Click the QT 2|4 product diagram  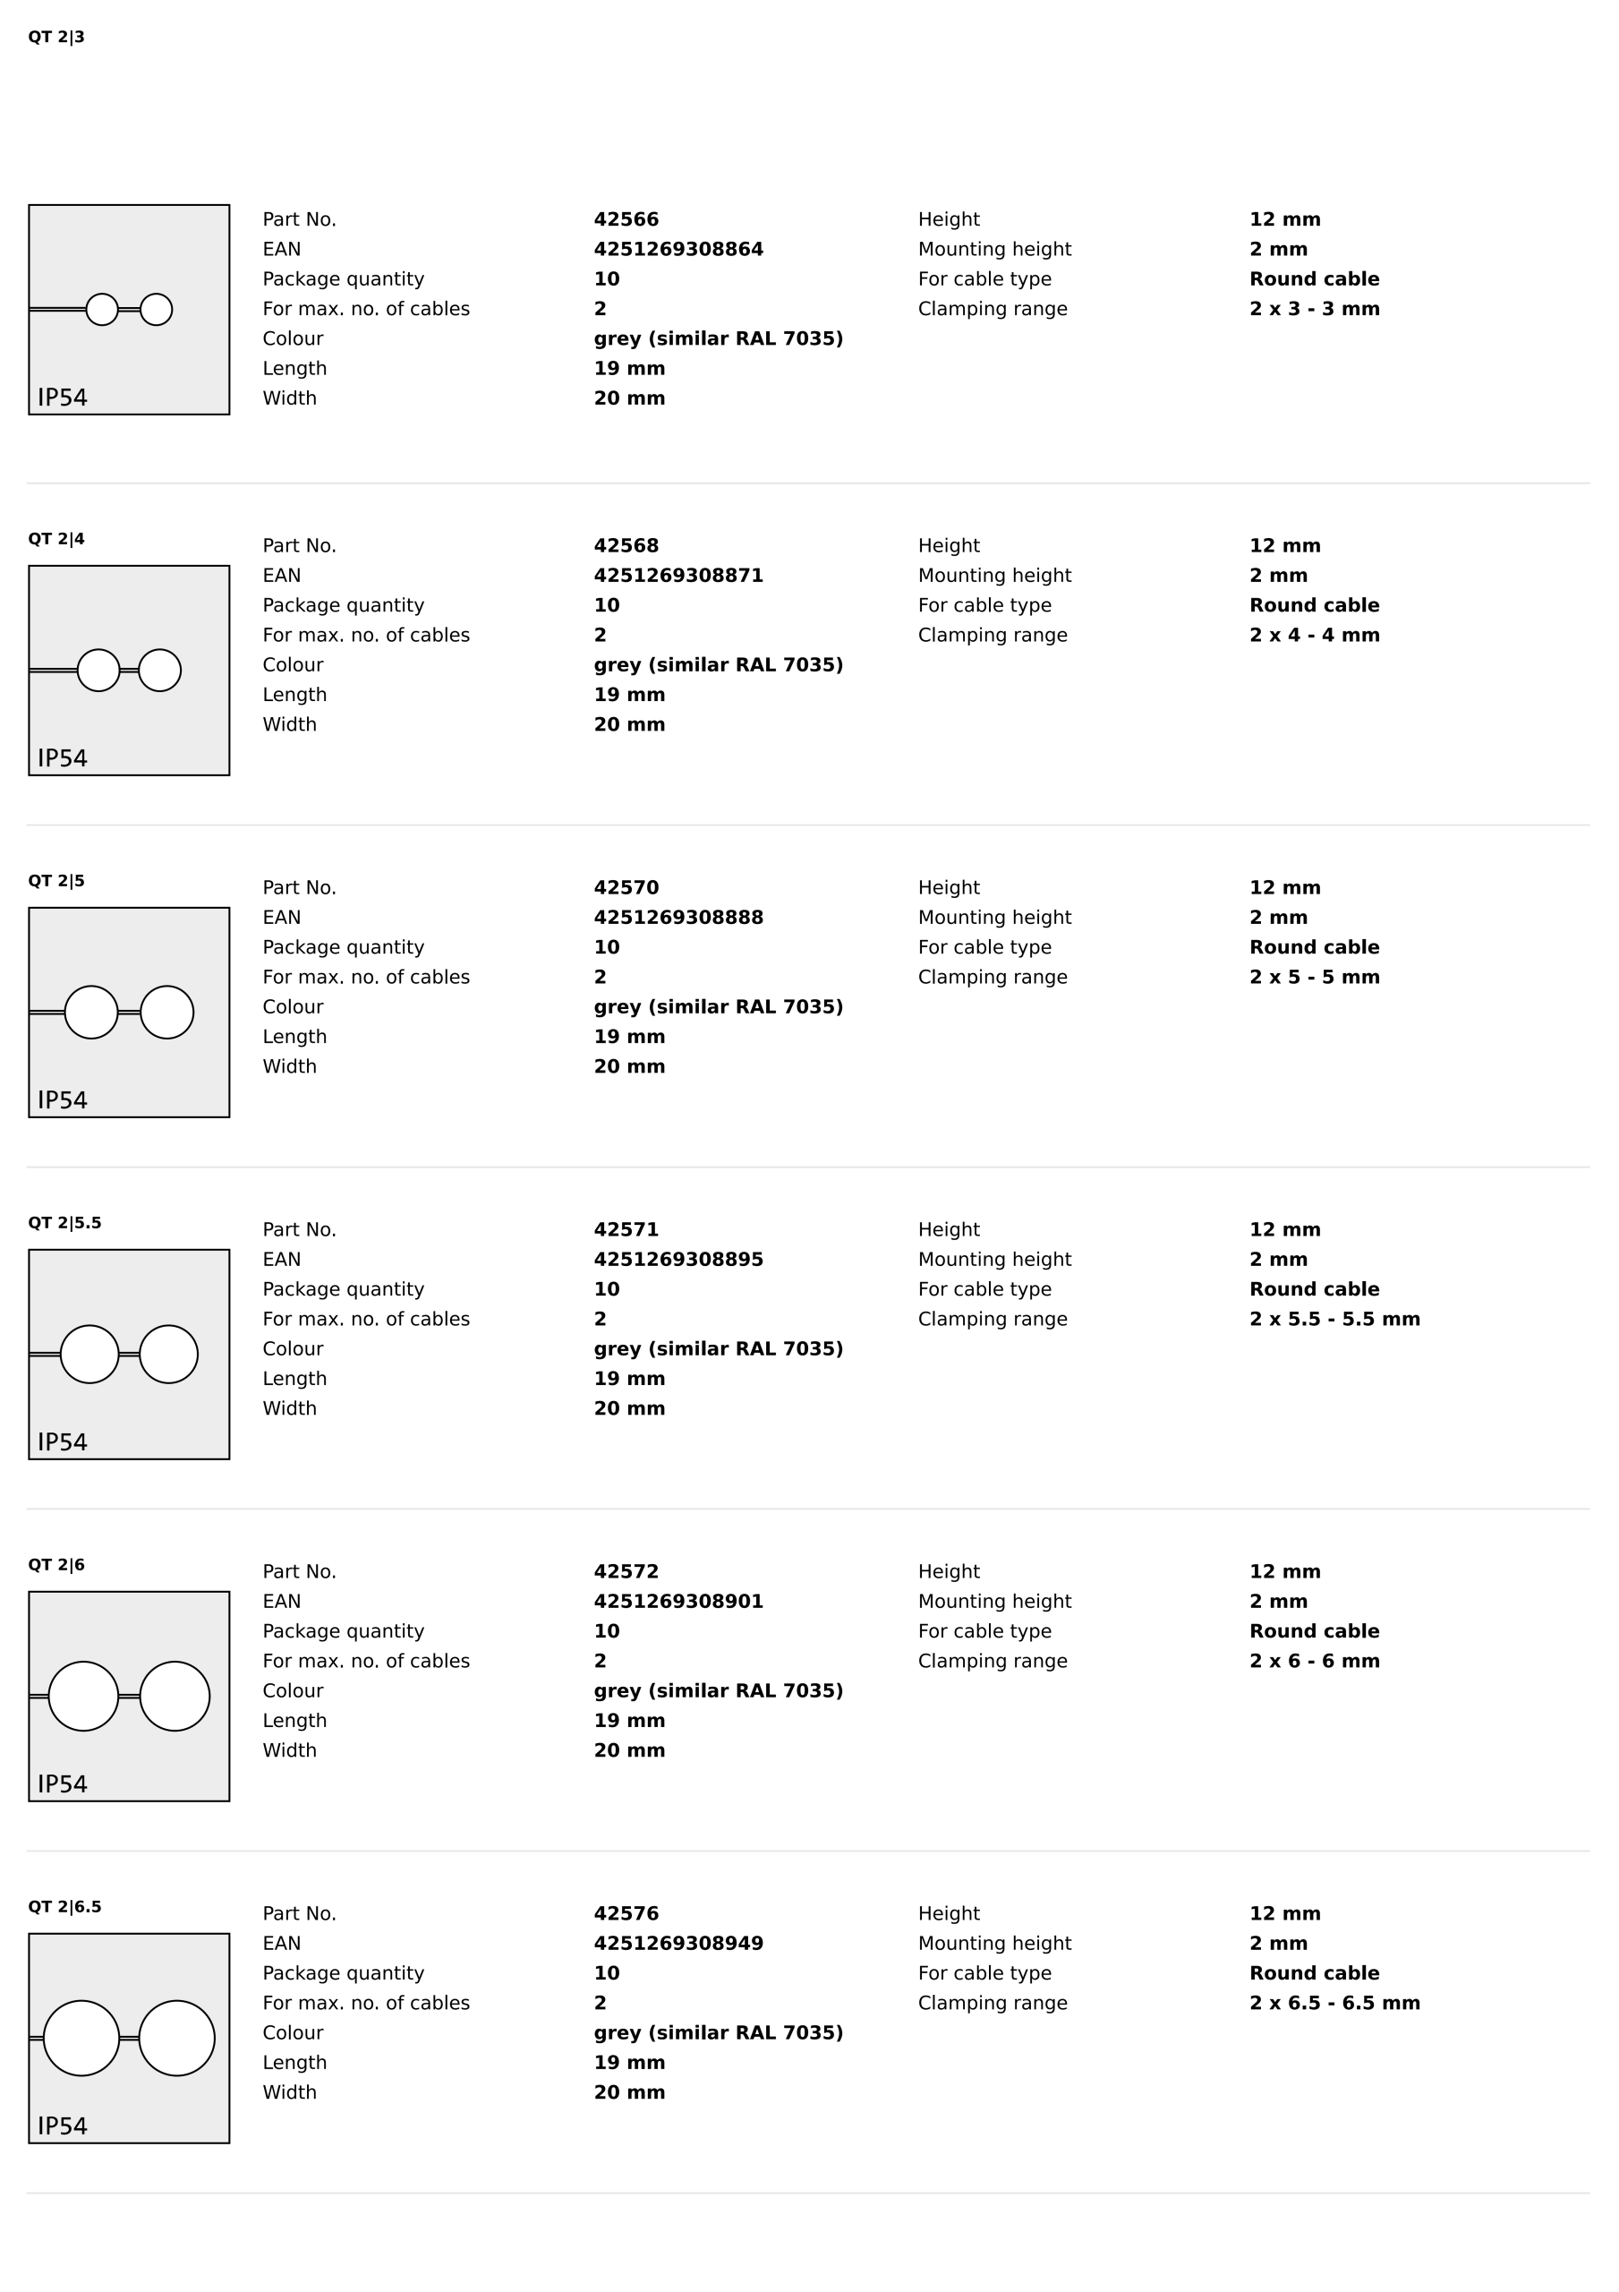tap(129, 670)
